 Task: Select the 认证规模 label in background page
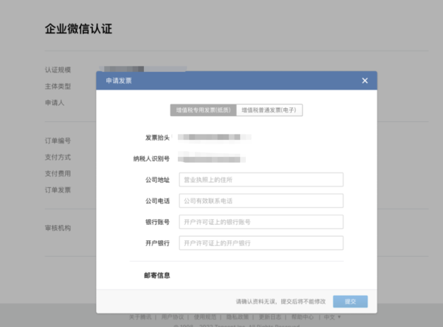[x=58, y=70]
